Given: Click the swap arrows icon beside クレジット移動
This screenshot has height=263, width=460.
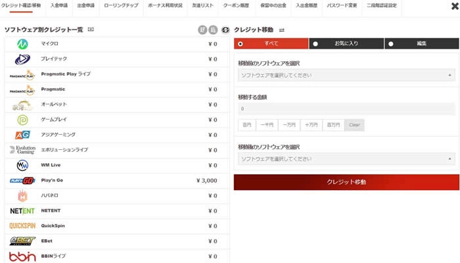Looking at the screenshot, I should click(x=282, y=30).
